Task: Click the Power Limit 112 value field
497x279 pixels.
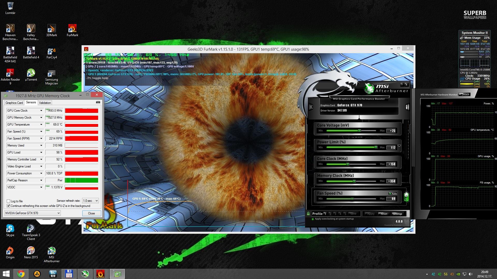Action: [391, 148]
